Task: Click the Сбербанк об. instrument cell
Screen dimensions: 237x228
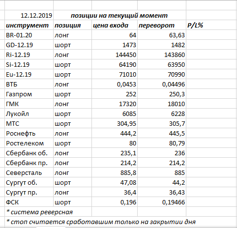Action: click(x=29, y=153)
